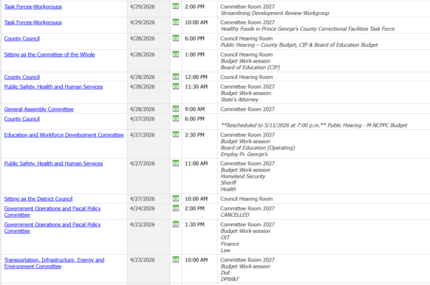Add the 4/28/2026 1:00 PM meeting to calendar

pyautogui.click(x=176, y=54)
